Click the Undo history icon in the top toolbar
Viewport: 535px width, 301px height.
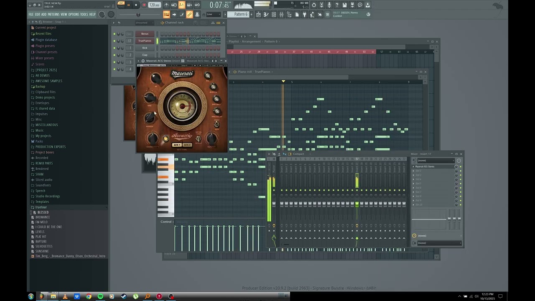coord(314,5)
